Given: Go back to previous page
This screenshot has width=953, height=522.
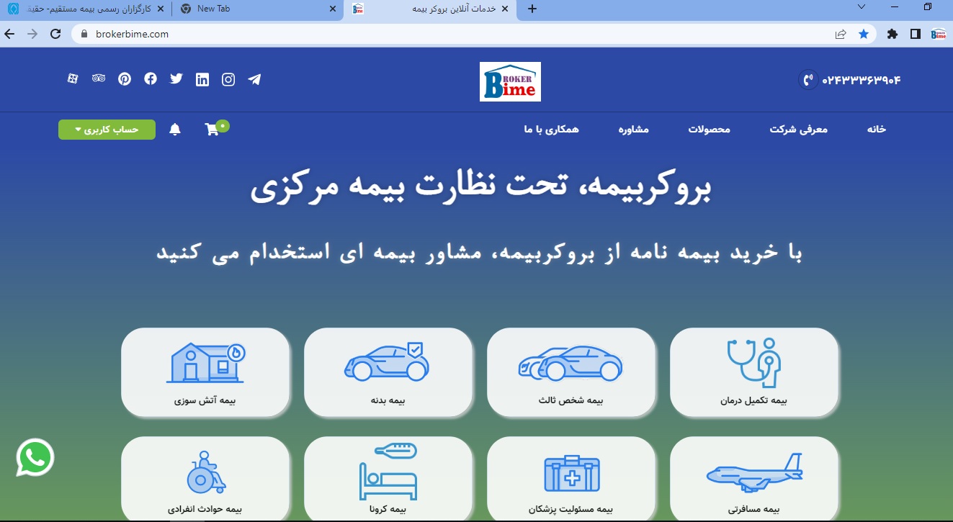Looking at the screenshot, I should point(9,34).
